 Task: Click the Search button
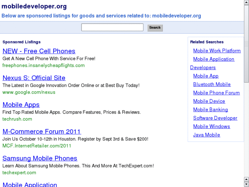155,28
